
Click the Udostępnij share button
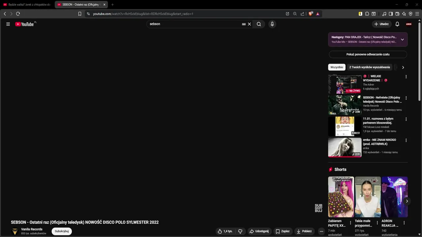pos(259,231)
